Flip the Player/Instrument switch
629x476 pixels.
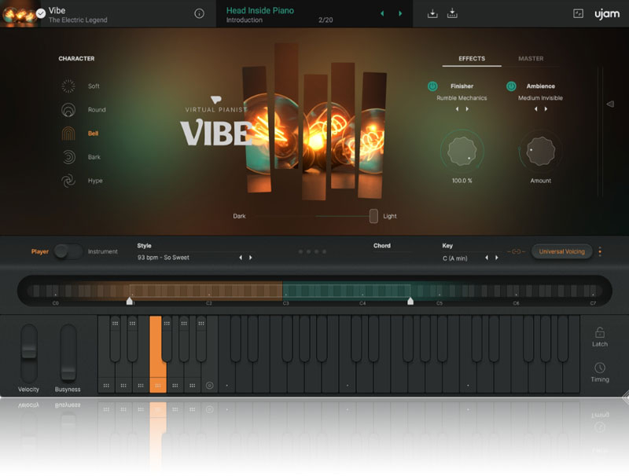pos(68,251)
